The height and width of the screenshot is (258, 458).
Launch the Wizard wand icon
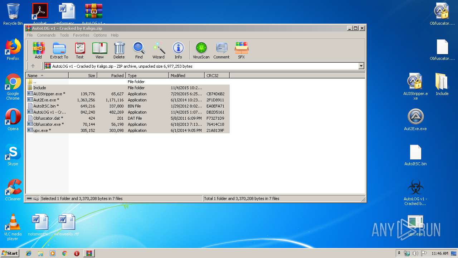159,51
